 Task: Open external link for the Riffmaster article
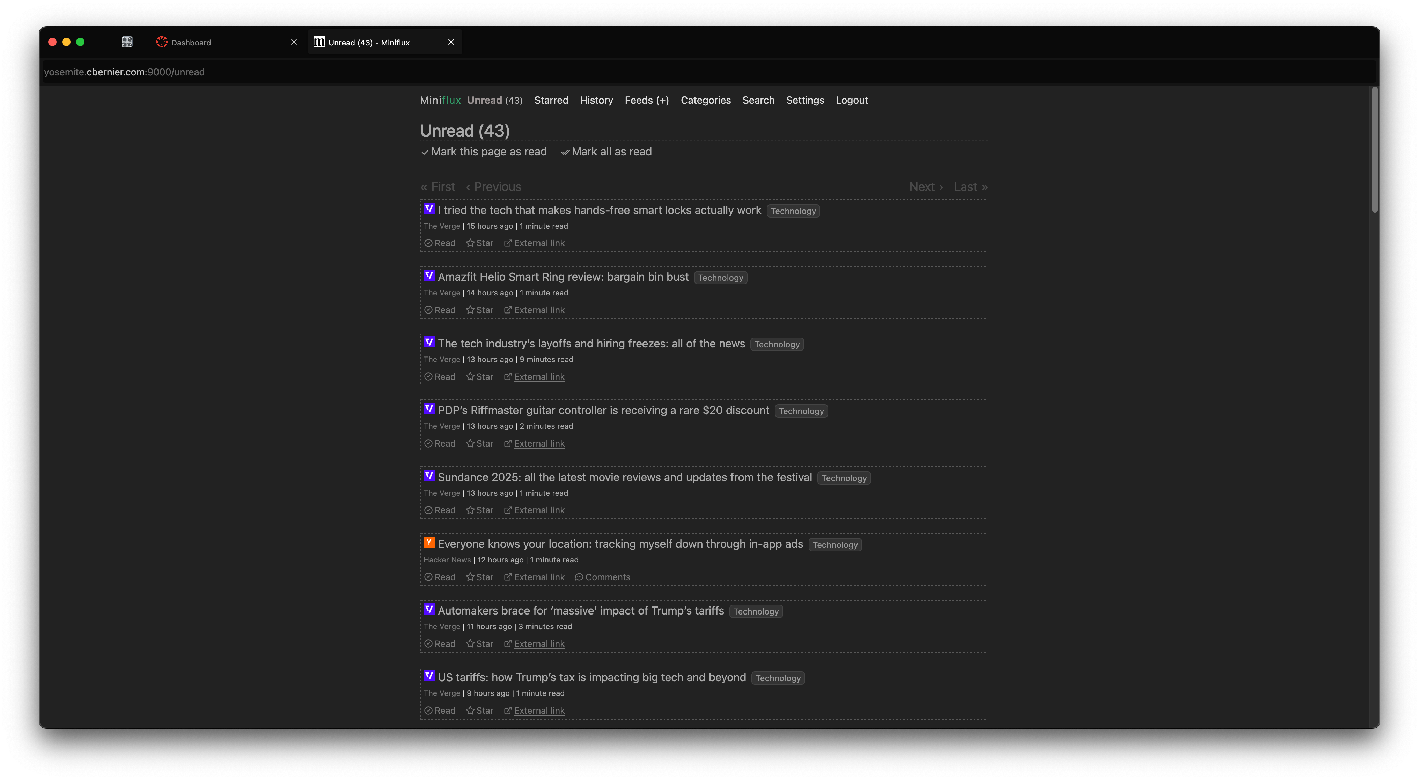pos(534,443)
